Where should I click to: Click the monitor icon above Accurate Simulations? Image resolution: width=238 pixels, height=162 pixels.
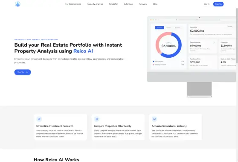154,119
